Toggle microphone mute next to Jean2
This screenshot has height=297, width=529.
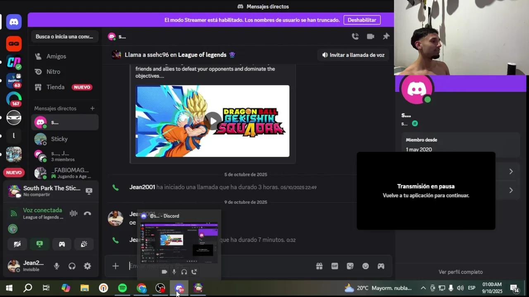pos(57,266)
